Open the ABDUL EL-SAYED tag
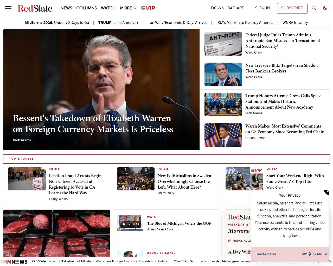This screenshot has height=266, width=333. pos(161,253)
